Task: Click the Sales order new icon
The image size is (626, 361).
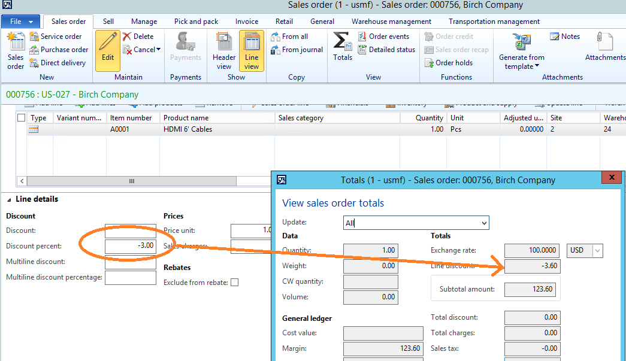Action: click(x=16, y=51)
